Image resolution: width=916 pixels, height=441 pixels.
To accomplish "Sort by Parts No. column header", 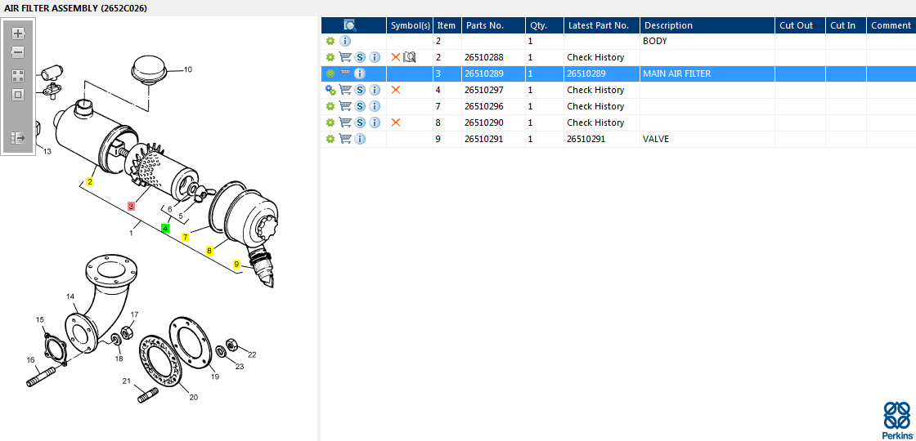I will click(494, 25).
